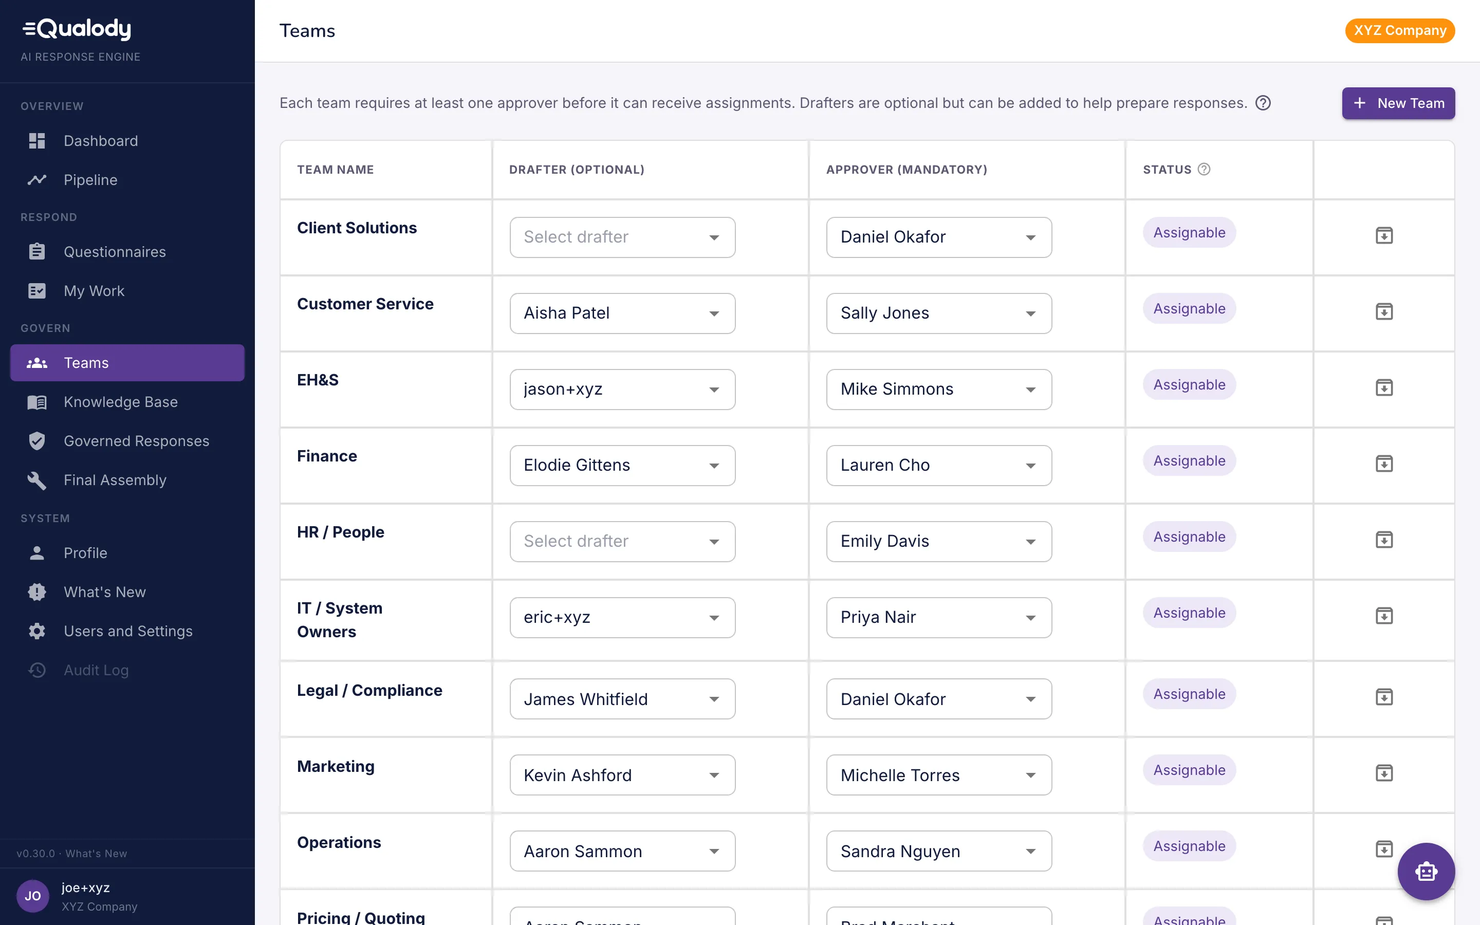Open the v0.30.0 What's New link
This screenshot has height=925, width=1480.
(72, 854)
